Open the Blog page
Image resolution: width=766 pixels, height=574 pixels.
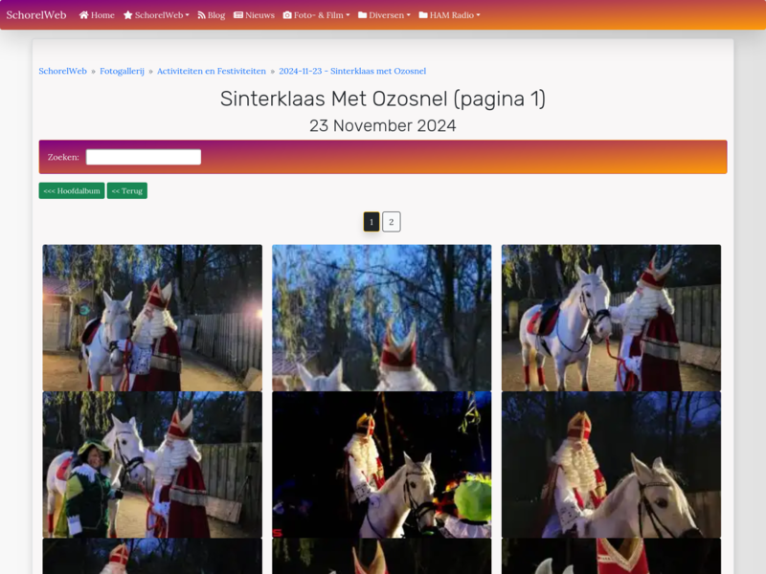211,15
